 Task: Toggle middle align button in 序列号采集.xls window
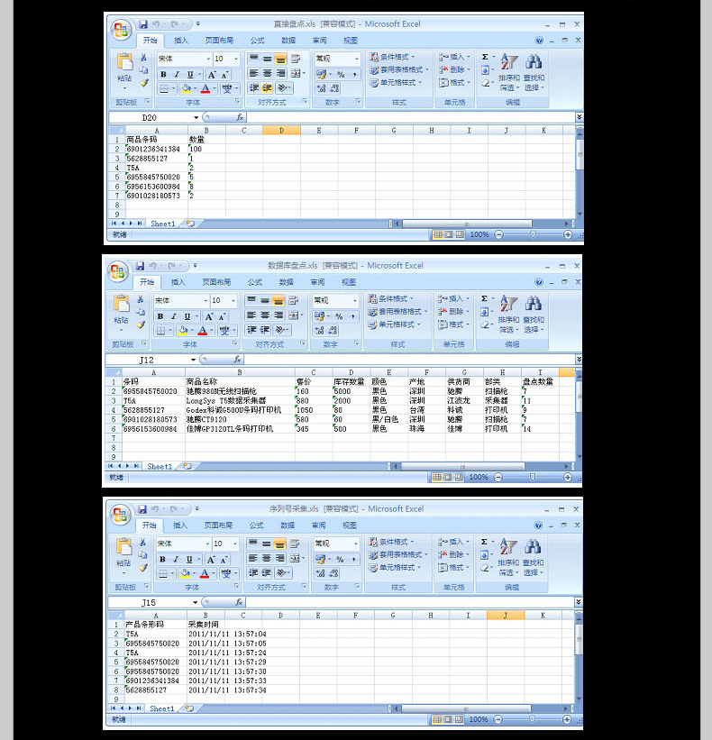pos(267,544)
